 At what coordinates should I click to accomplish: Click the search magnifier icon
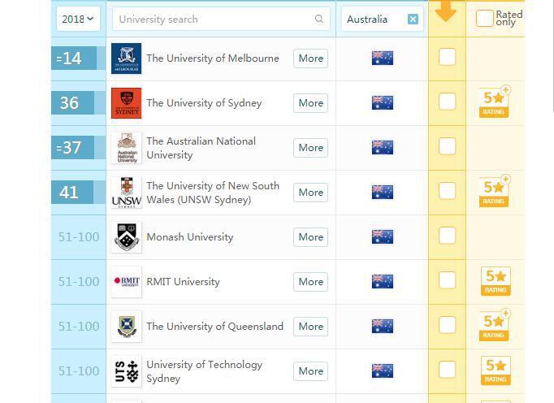click(x=319, y=19)
